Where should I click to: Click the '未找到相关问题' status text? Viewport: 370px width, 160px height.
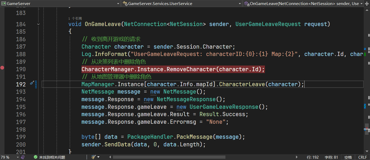[x=52, y=157]
